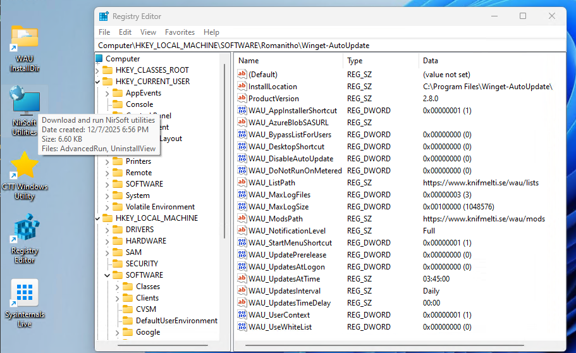The image size is (576, 353).
Task: Open the Help menu
Action: [x=211, y=32]
